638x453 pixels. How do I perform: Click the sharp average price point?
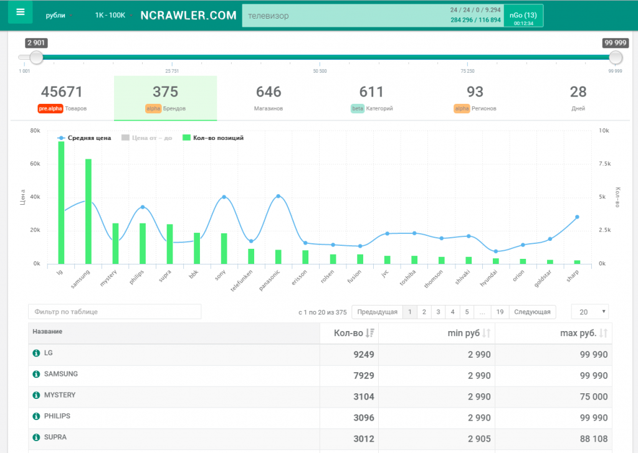(x=577, y=217)
